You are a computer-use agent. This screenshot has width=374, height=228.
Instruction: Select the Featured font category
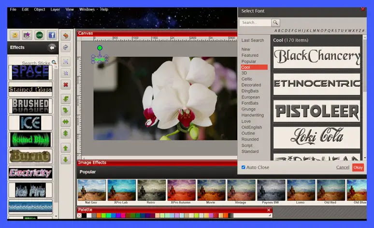[x=250, y=55]
